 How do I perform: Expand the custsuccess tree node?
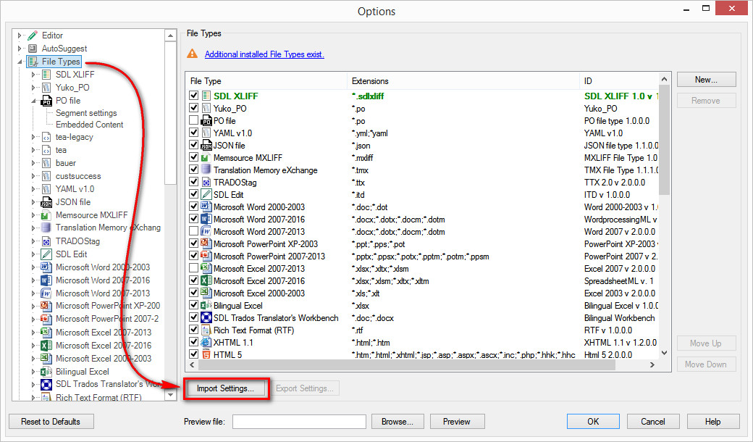tap(33, 176)
